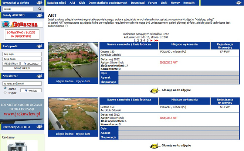Click the Reklamy heading
Image resolution: width=244 pixels, height=151 pixels.
tap(8, 137)
